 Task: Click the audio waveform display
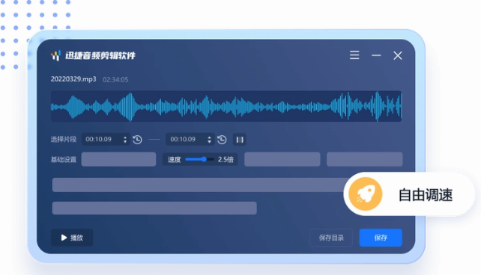coord(226,106)
